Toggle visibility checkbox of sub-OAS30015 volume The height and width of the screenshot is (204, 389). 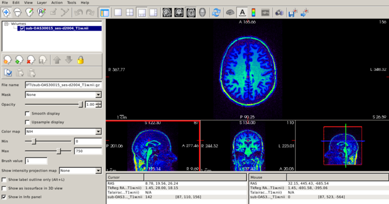[22, 28]
